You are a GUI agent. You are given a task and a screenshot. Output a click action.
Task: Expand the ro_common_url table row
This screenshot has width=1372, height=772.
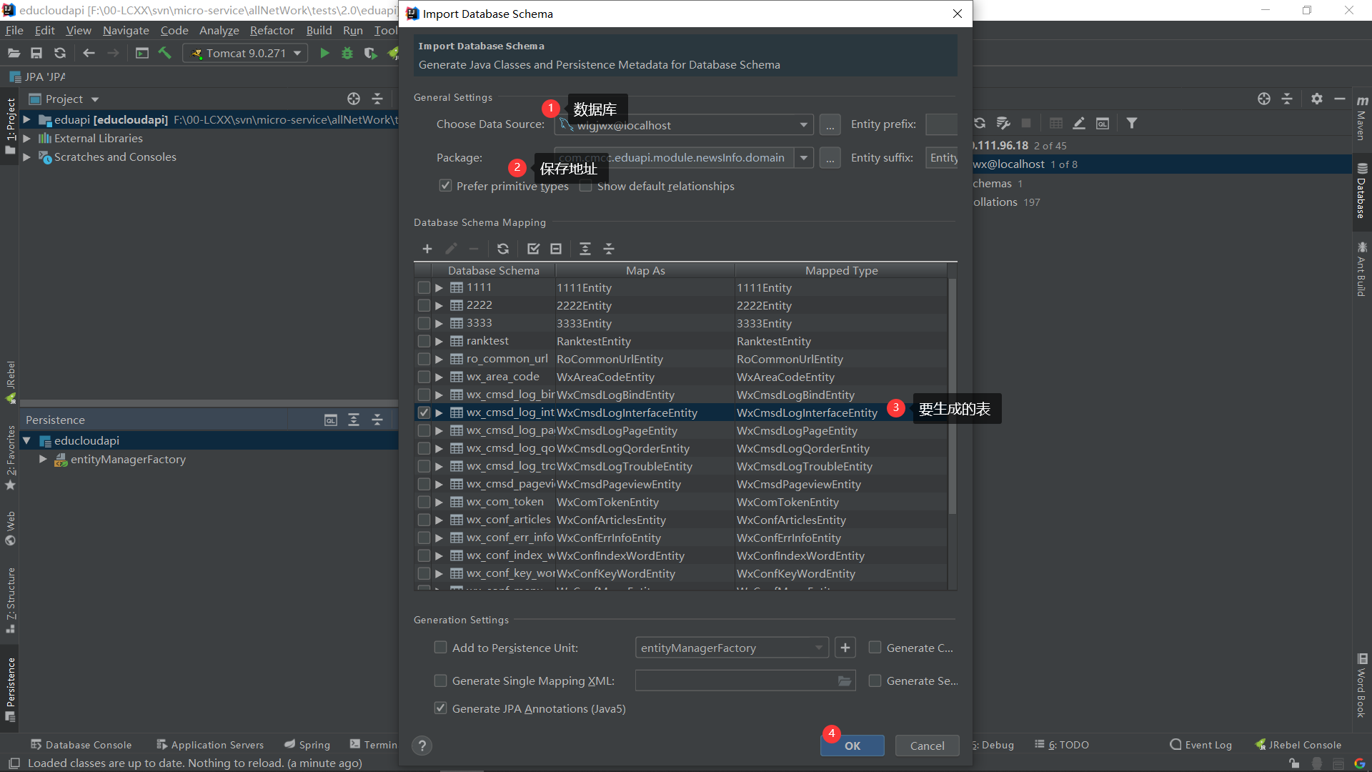tap(439, 359)
